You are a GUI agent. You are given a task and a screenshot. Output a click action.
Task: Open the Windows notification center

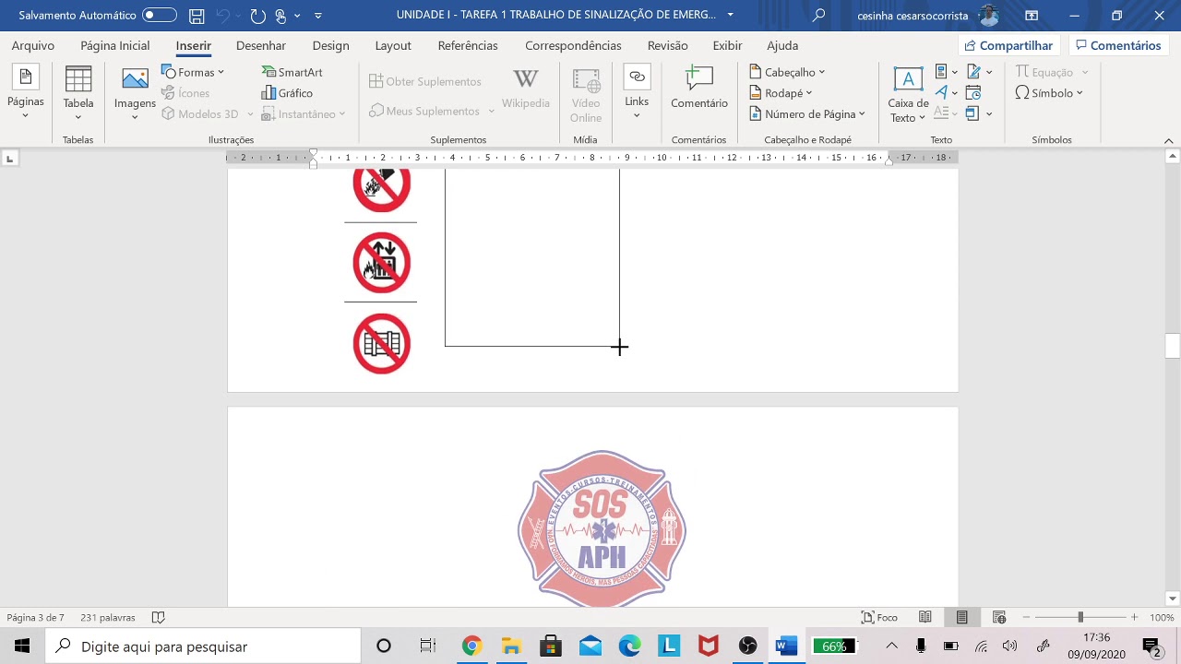pyautogui.click(x=1151, y=646)
